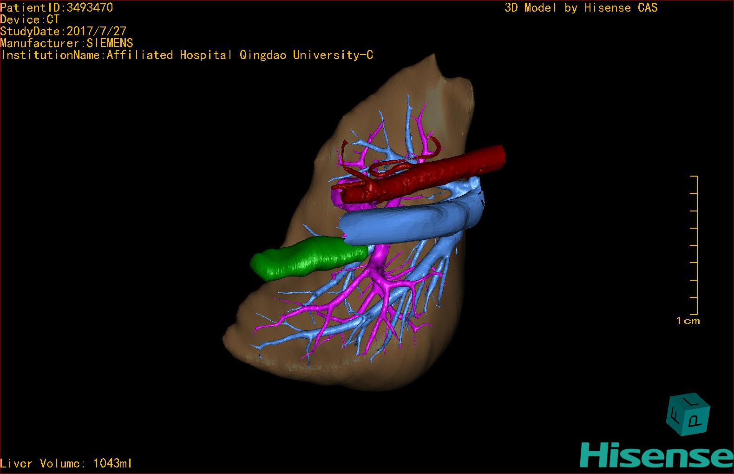Click the yellow scale ruler bar
The width and height of the screenshot is (734, 474).
(696, 245)
